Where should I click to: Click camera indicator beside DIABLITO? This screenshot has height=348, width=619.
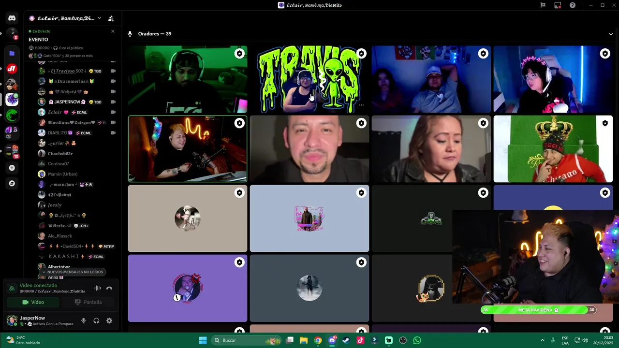(113, 133)
